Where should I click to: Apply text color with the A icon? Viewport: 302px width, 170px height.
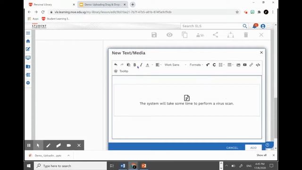[148, 65]
